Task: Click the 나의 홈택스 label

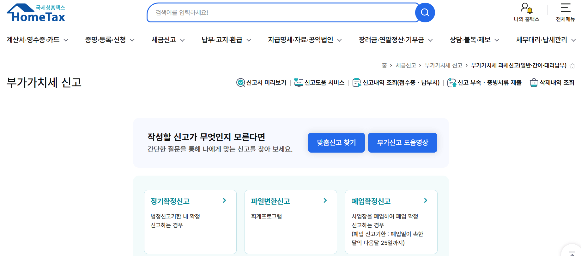Action: click(x=526, y=19)
